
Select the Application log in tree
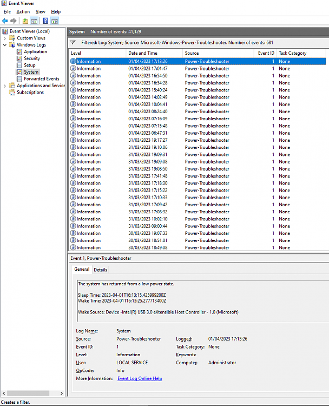[35, 51]
